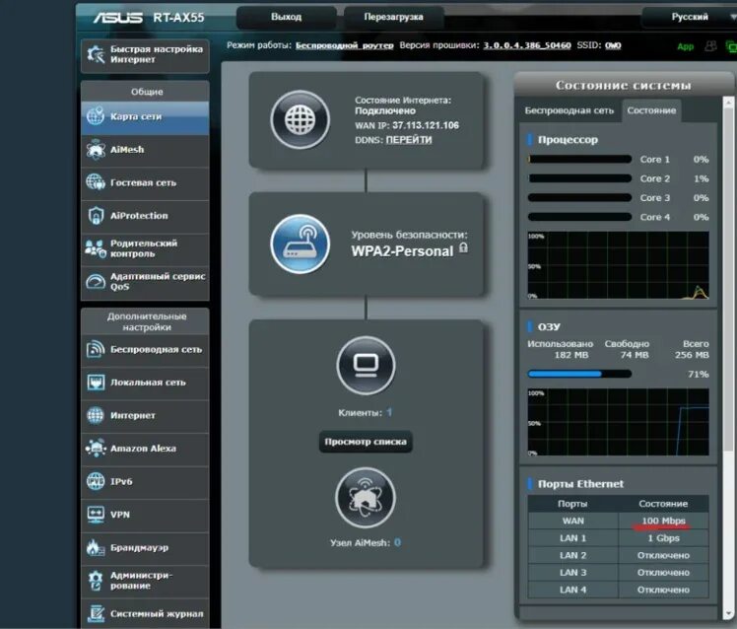
Task: Click the Узел AiMesh count value
Action: [398, 542]
